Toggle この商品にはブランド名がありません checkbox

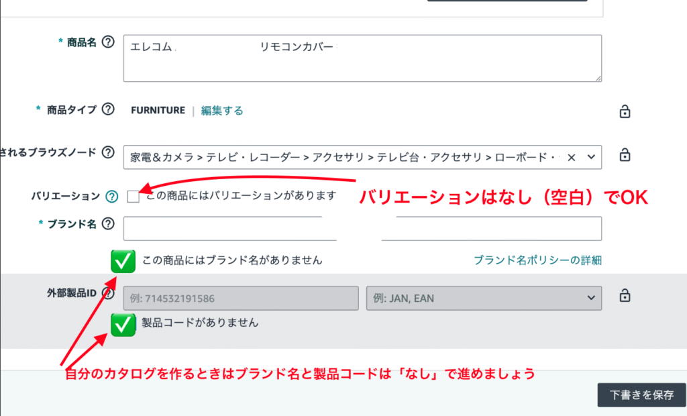[123, 261]
